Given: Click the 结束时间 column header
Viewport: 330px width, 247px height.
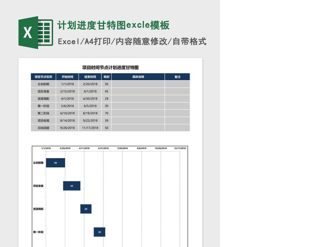Looking at the screenshot, I should click(90, 77).
